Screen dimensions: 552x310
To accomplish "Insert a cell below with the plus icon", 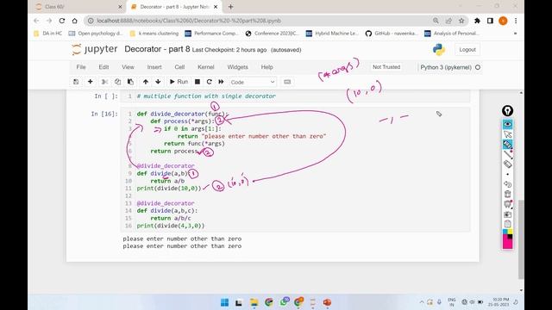I will (90, 82).
